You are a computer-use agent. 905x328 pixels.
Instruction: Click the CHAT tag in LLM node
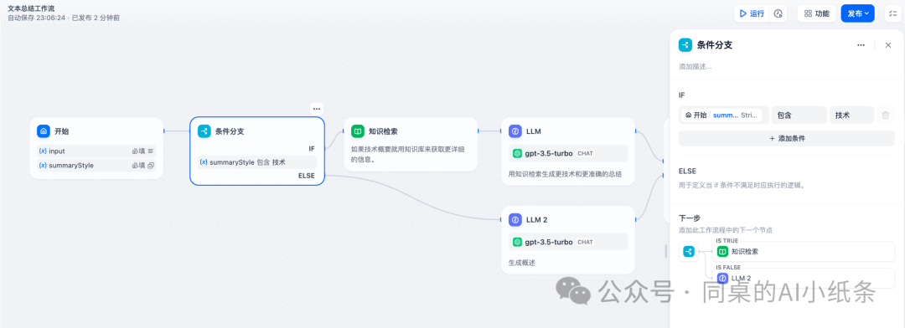(585, 153)
